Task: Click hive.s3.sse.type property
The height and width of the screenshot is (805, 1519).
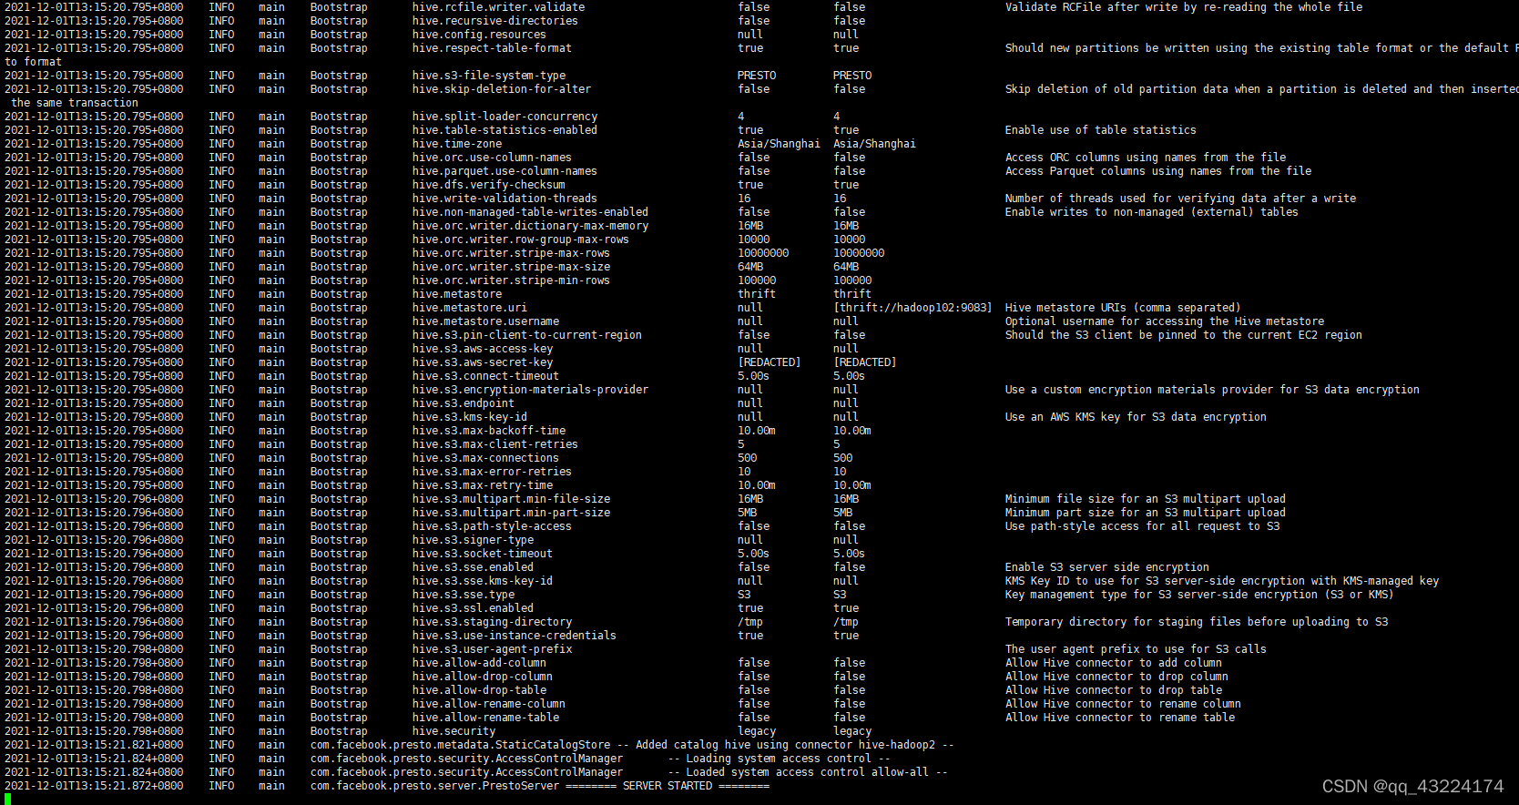Action: pyautogui.click(x=463, y=595)
